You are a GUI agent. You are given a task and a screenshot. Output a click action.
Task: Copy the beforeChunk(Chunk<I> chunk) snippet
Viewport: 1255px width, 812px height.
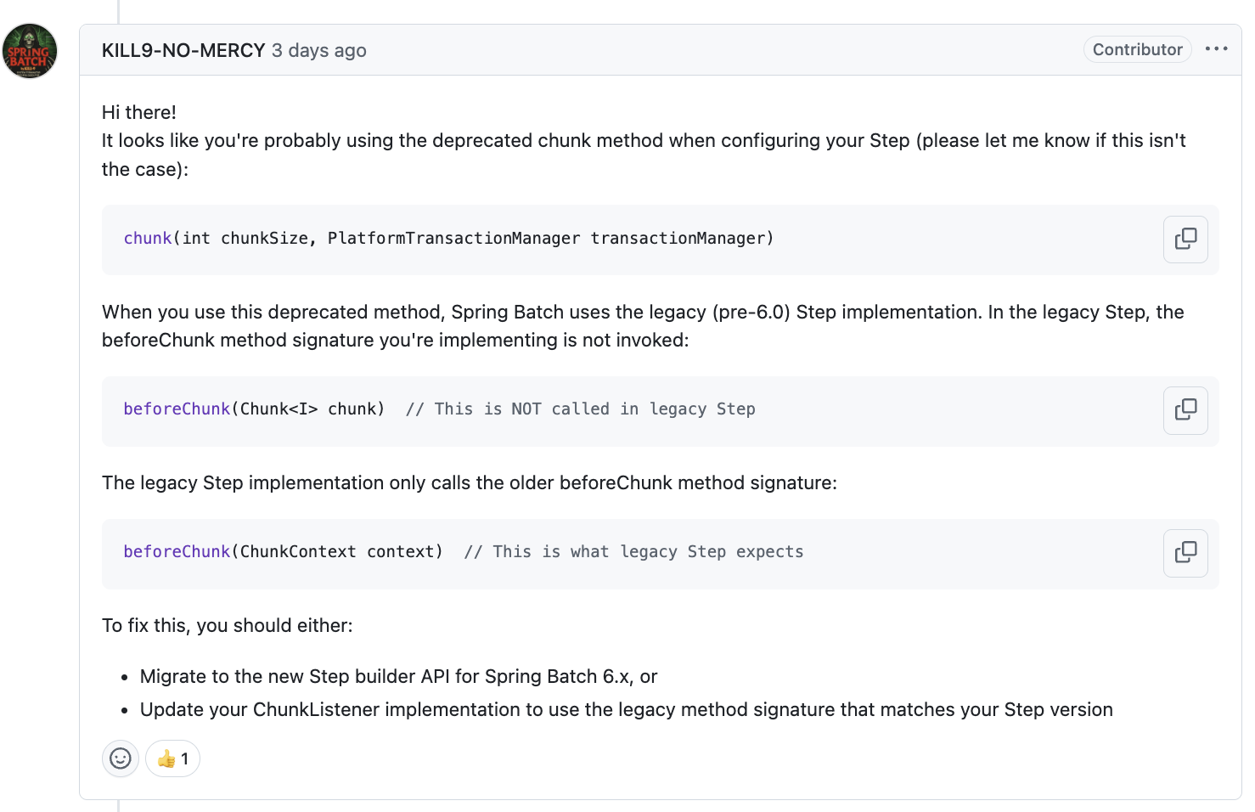click(1185, 410)
